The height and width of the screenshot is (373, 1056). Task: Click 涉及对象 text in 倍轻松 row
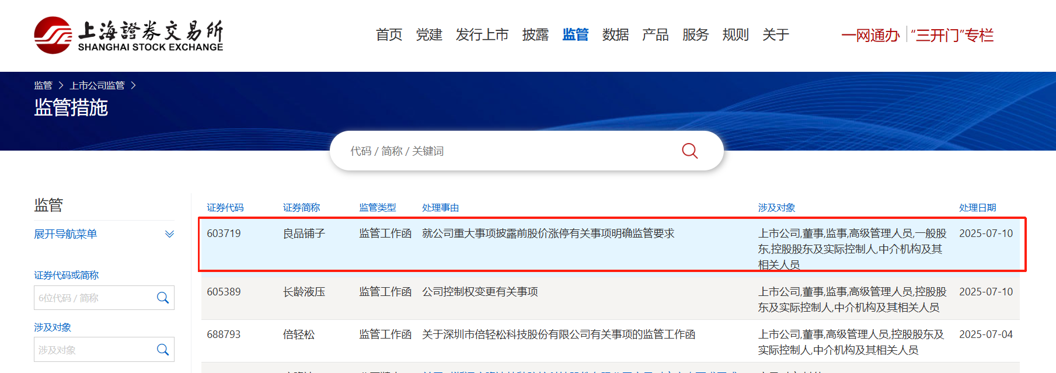coord(851,342)
